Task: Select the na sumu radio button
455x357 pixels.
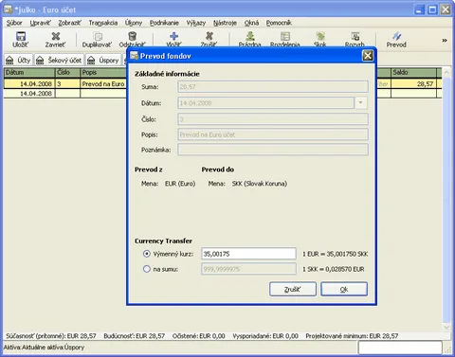Action: coord(147,269)
